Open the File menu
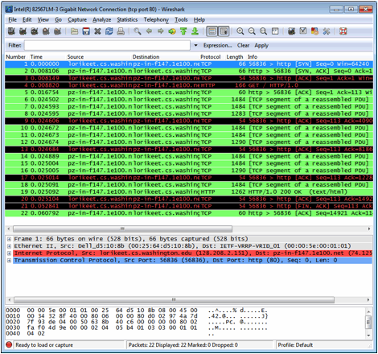Image resolution: width=378 pixels, height=354 pixels. 12,19
